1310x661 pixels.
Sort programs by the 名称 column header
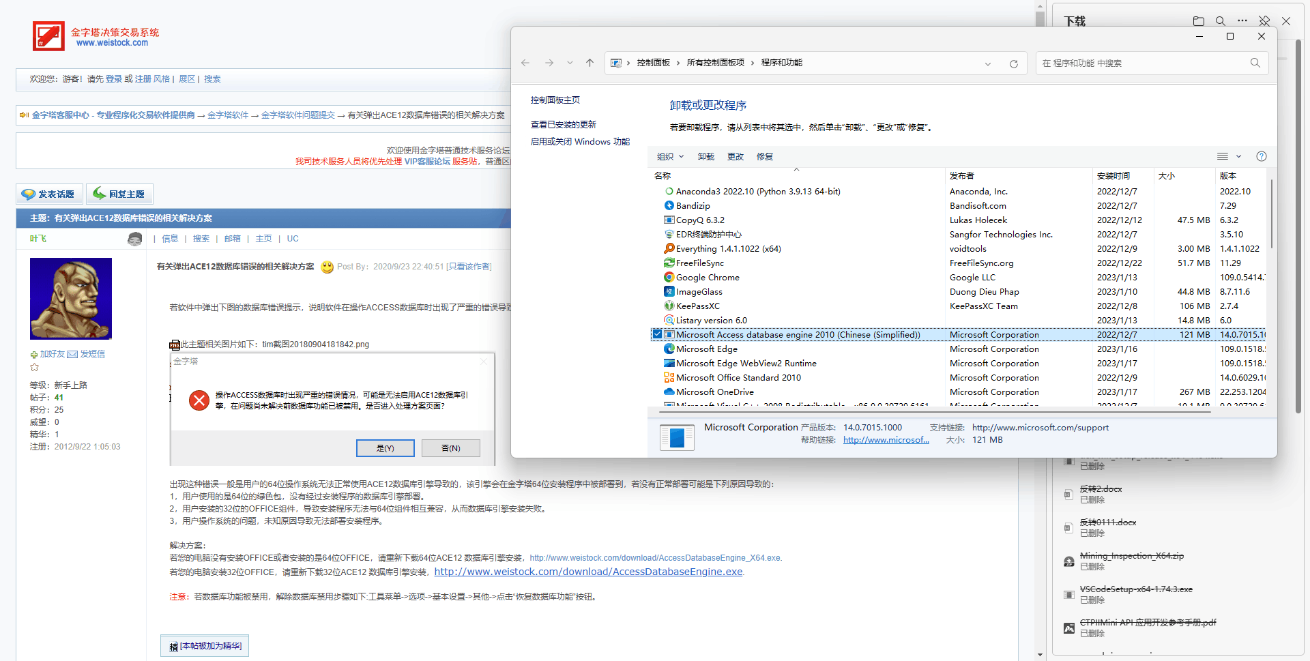pos(797,176)
